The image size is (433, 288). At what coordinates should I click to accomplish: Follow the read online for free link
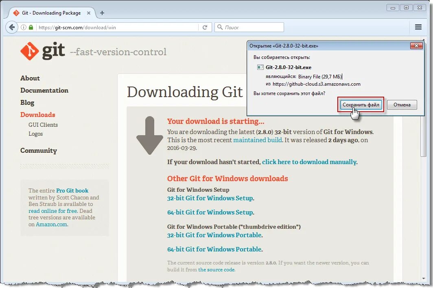[53, 211]
